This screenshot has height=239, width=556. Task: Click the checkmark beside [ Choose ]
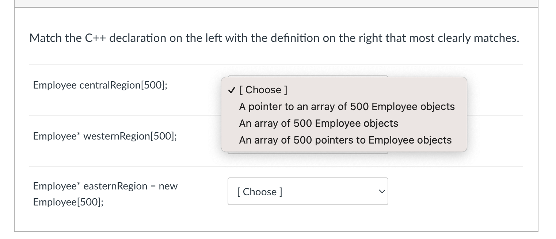coord(232,90)
